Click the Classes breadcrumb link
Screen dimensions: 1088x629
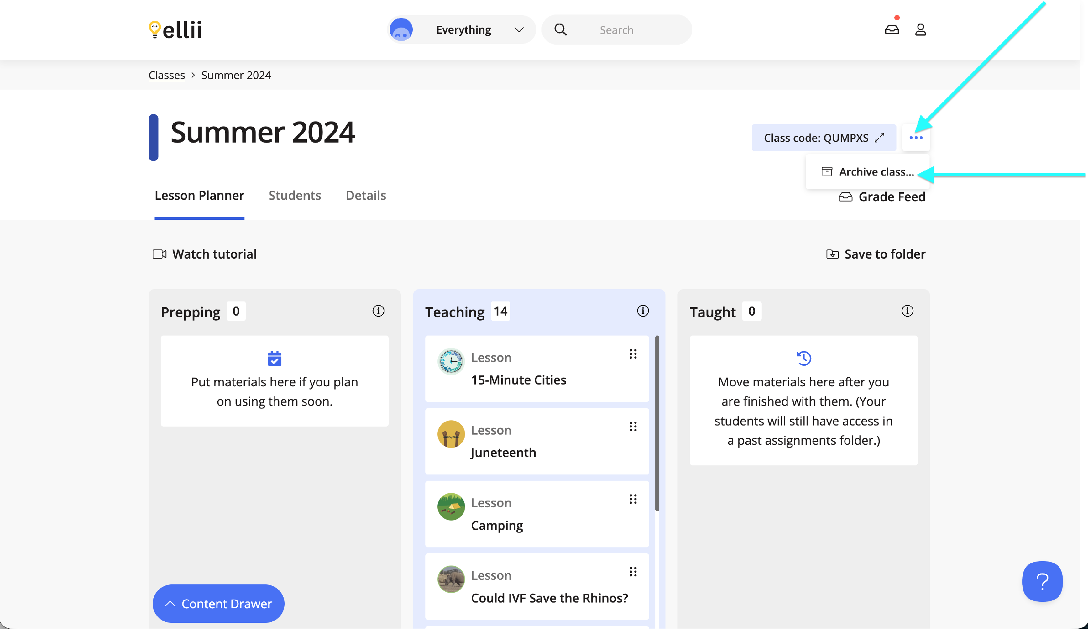click(167, 75)
